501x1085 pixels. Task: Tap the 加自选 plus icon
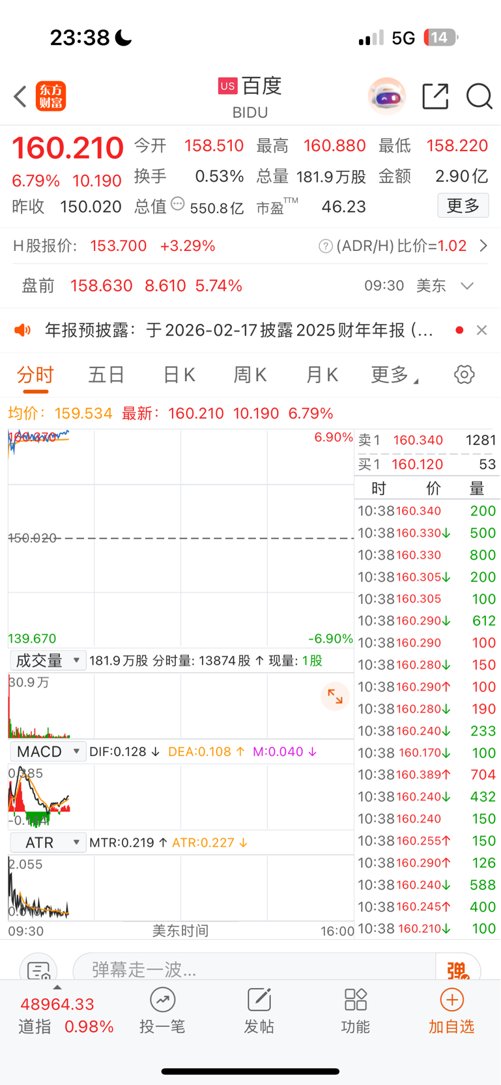451,1000
